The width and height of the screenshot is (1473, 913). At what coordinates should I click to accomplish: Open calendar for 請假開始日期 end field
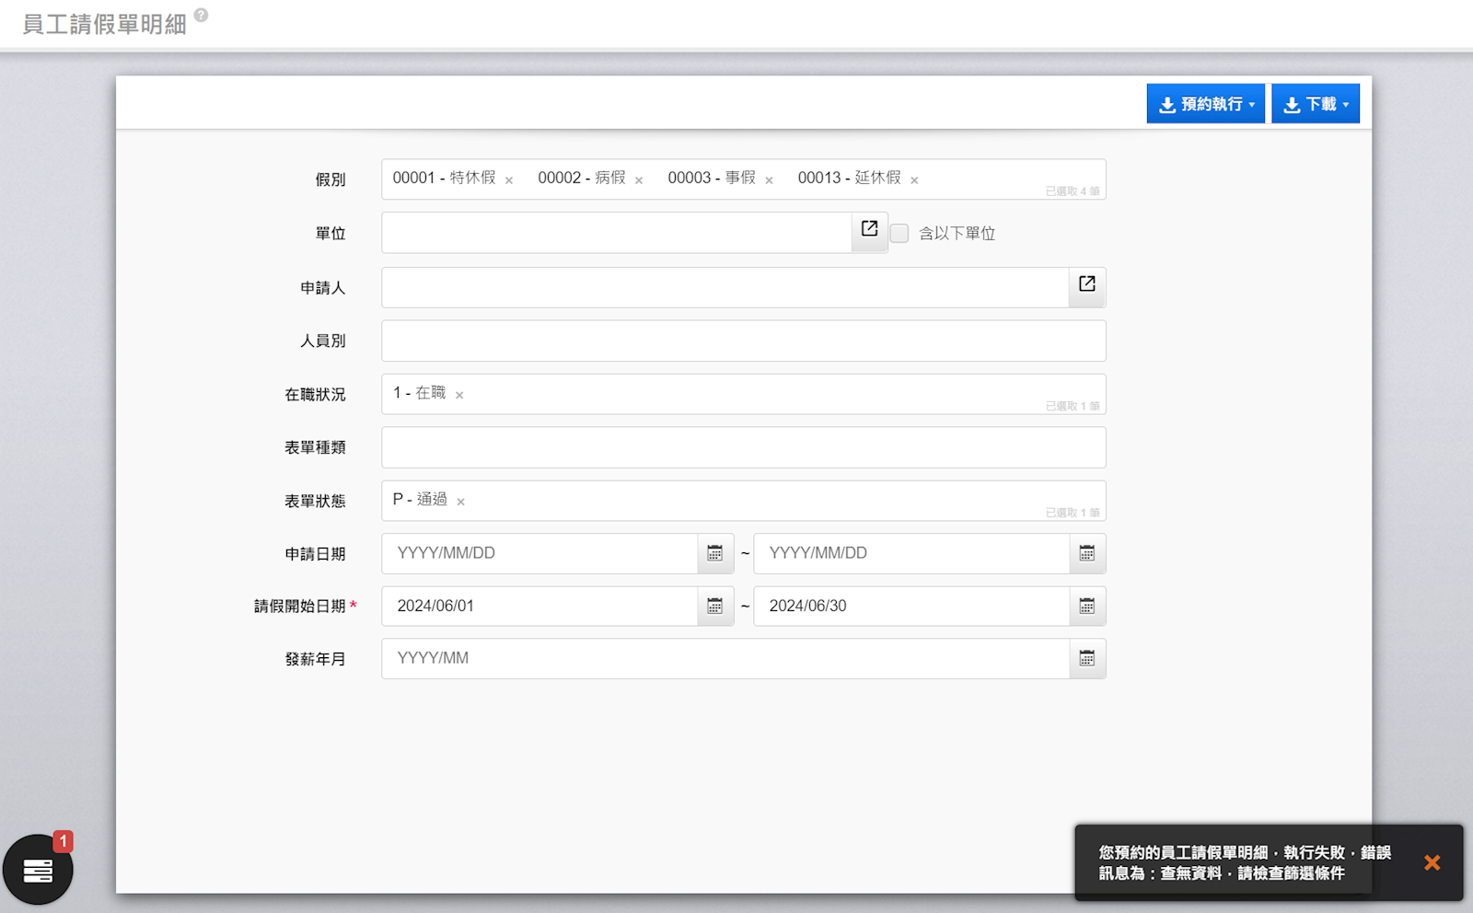(x=1086, y=607)
